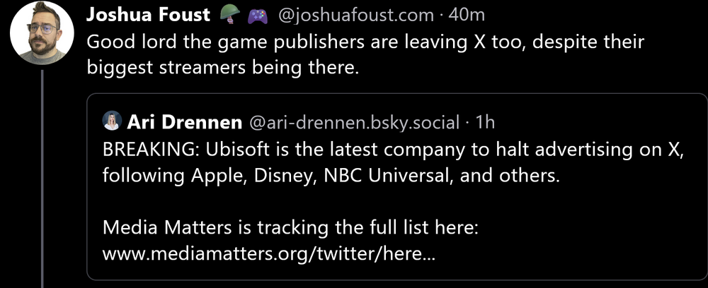Click the "BREAKING: Ubisoft" headline line

tap(393, 150)
